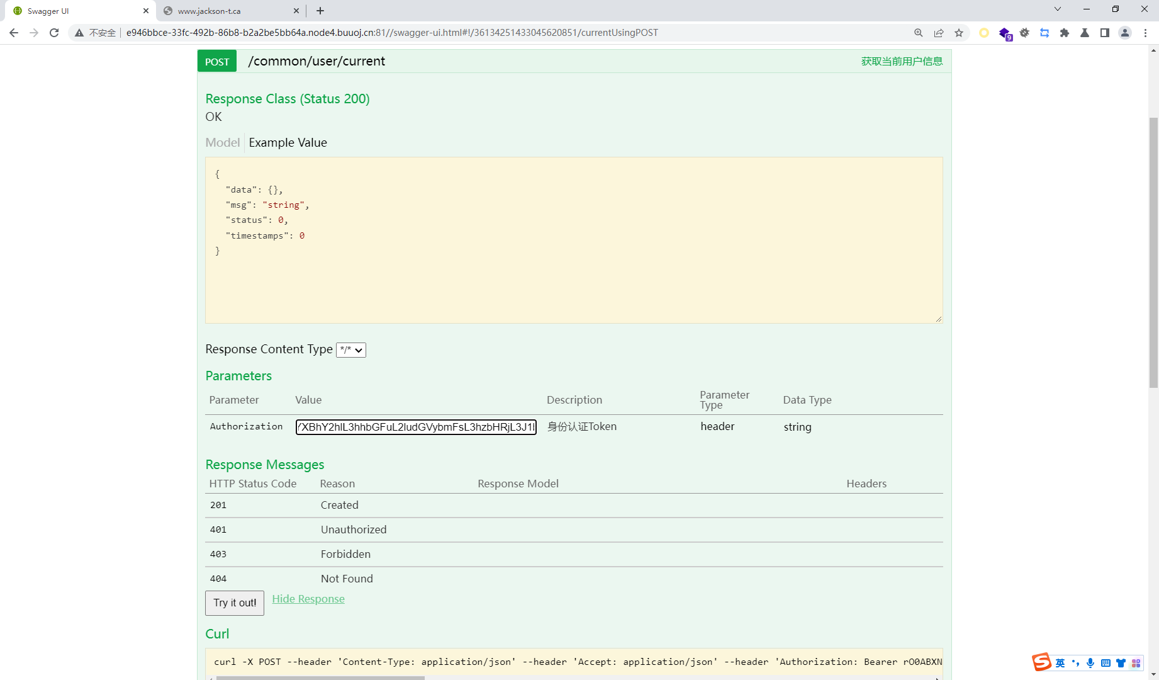Click the Response Class (Status 200) heading

[288, 99]
